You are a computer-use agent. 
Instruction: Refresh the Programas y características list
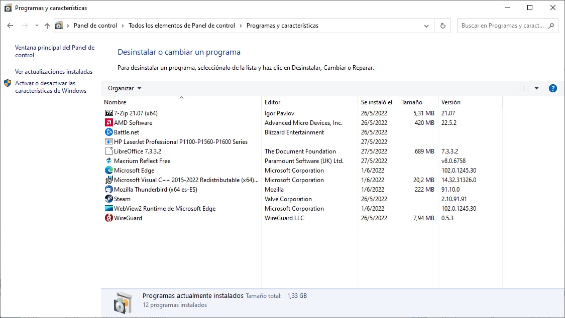443,26
